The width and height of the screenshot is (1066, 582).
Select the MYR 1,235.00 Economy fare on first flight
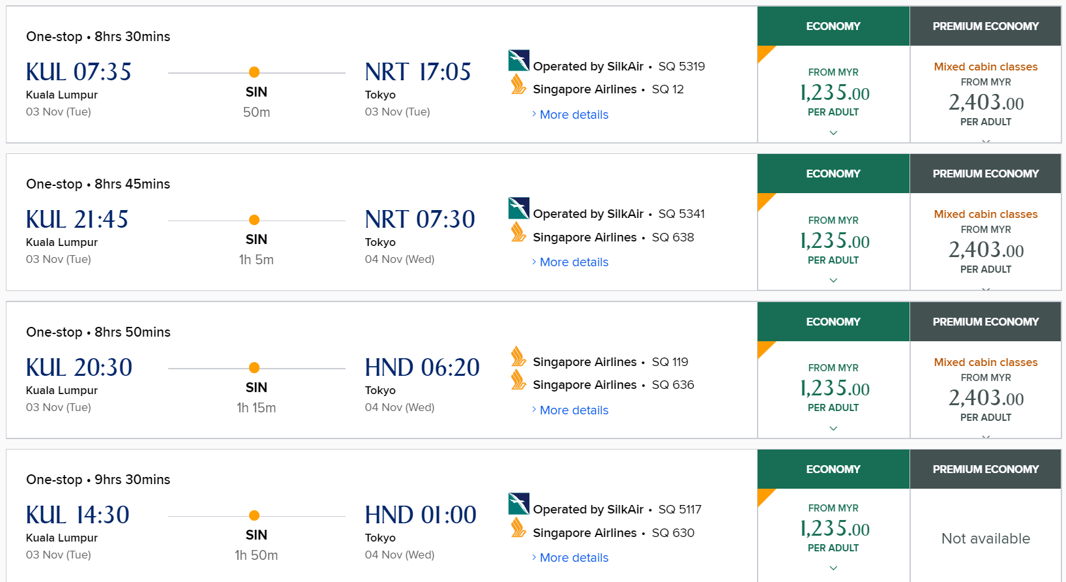click(x=833, y=95)
